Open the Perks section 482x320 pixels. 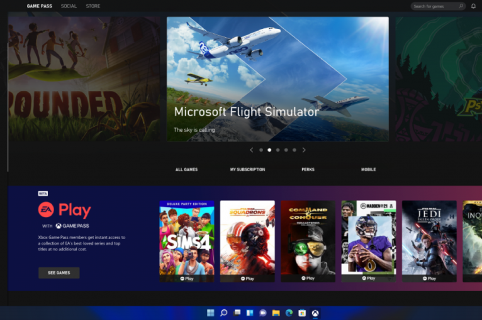pos(308,169)
